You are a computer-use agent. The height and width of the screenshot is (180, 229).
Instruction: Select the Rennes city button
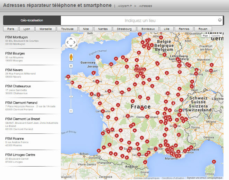click(184, 29)
